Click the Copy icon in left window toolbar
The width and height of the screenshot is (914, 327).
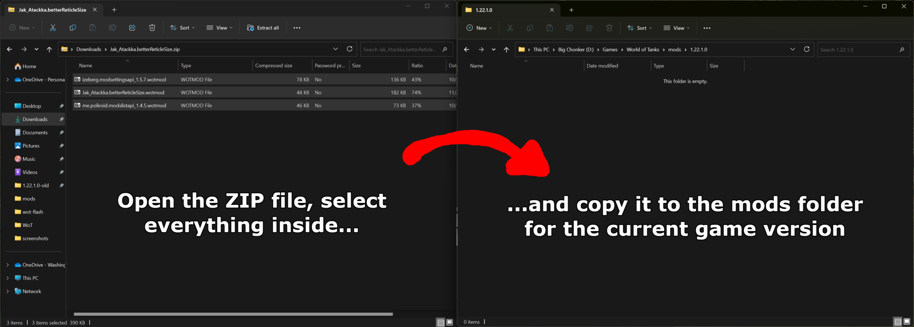73,28
